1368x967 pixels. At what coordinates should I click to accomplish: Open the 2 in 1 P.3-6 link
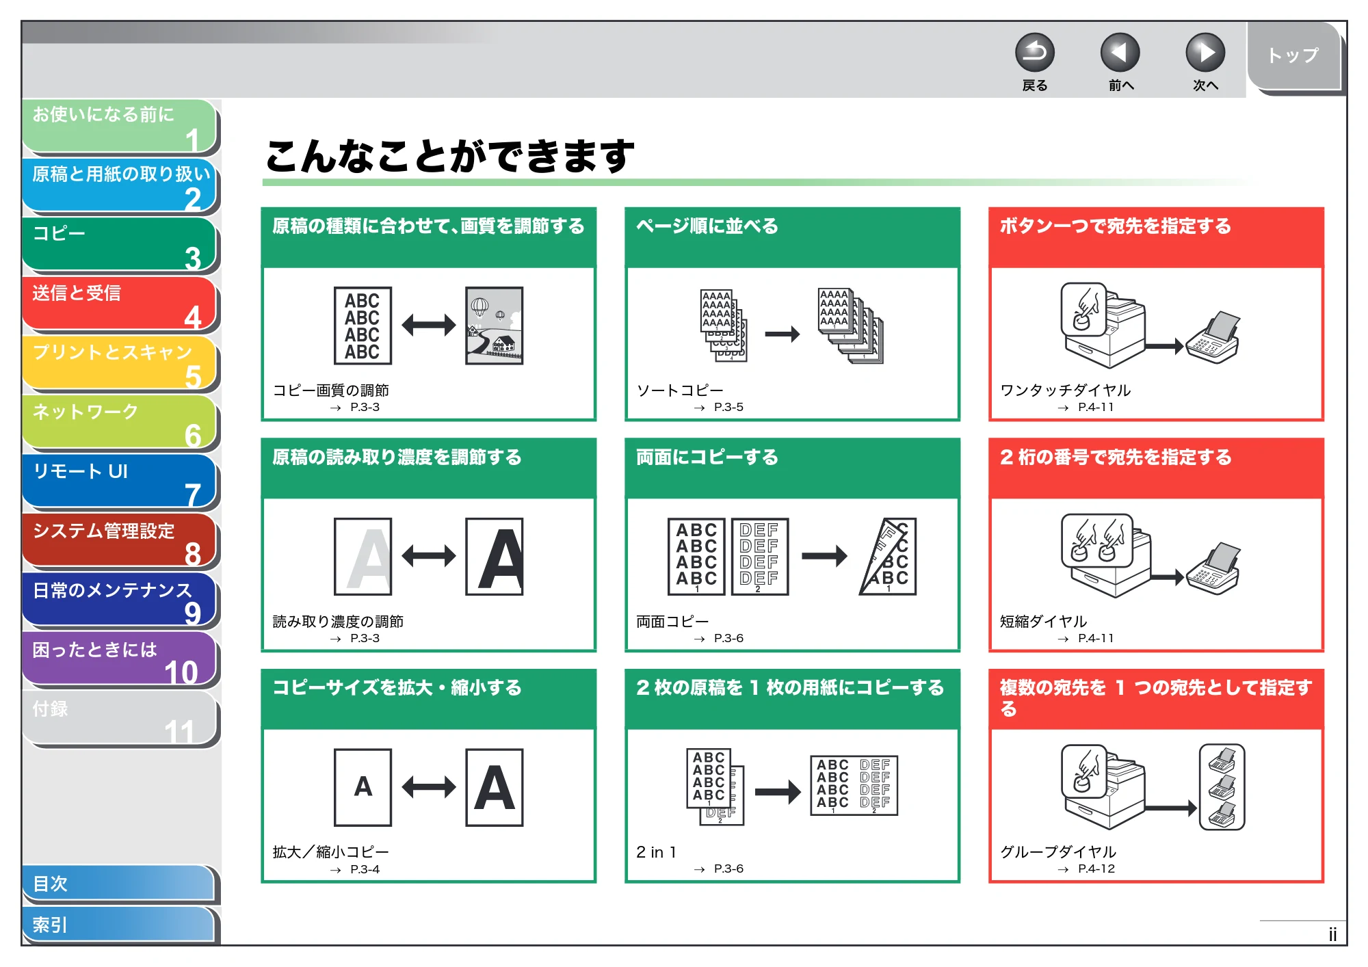(689, 860)
